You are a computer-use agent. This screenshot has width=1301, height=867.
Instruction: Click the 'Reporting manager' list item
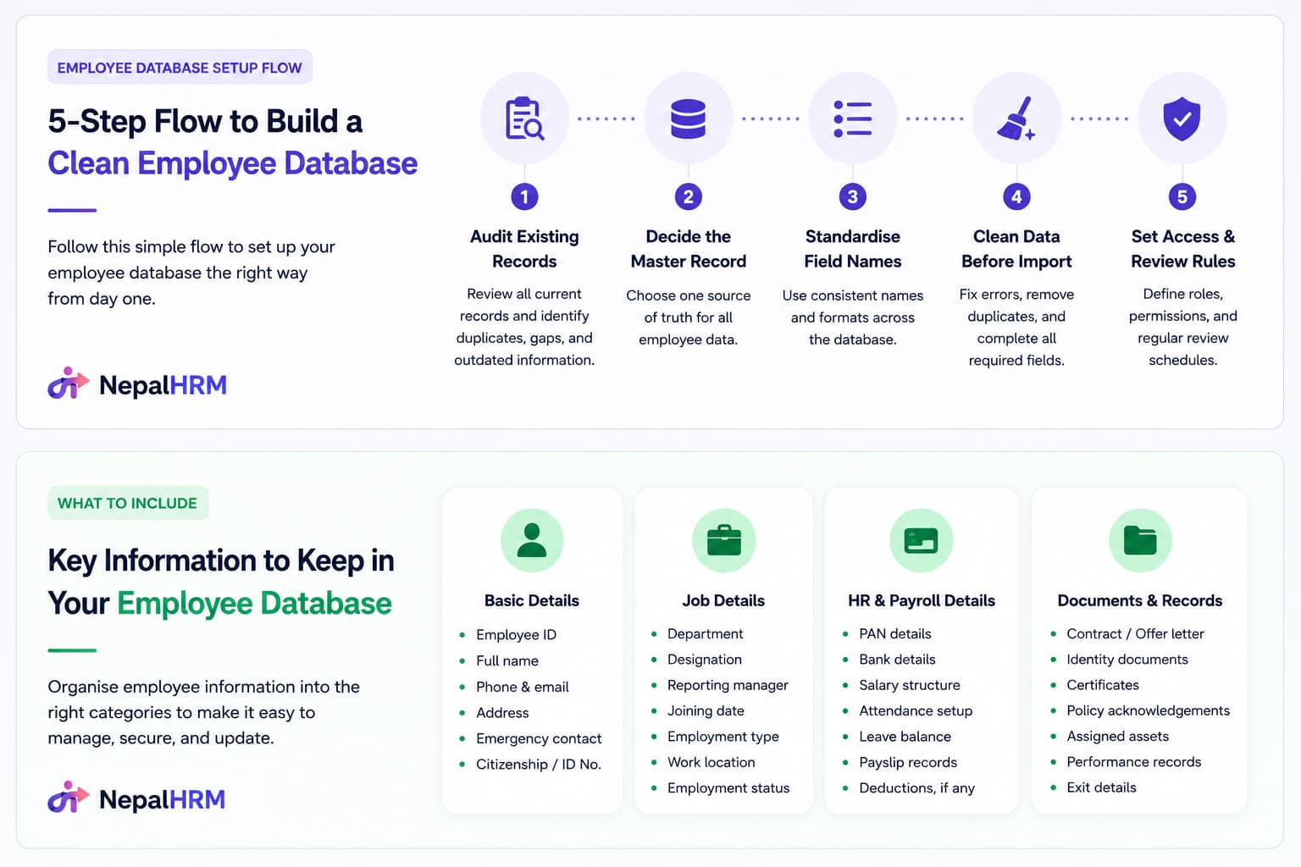(x=728, y=685)
